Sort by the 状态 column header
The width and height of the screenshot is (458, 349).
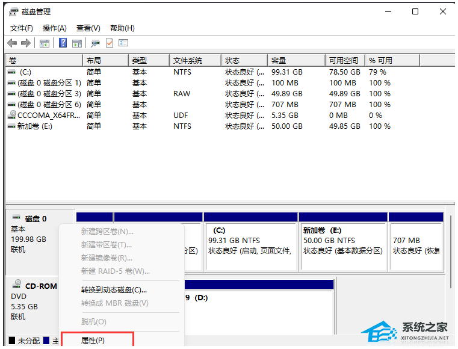[244, 60]
